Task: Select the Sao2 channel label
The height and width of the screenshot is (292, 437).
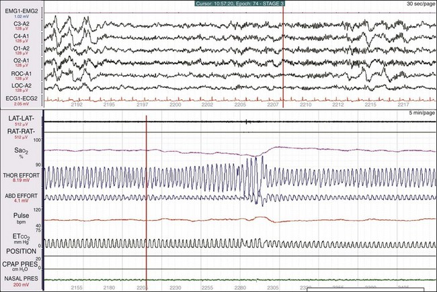Action: 11,153
